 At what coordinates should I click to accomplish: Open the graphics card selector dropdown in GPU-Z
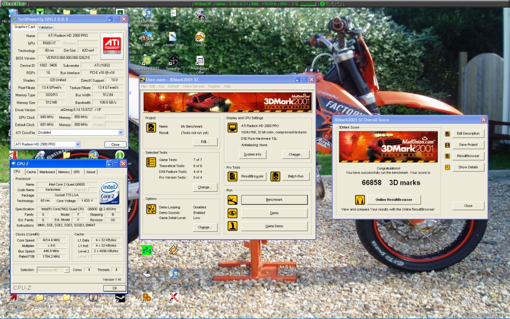point(78,144)
